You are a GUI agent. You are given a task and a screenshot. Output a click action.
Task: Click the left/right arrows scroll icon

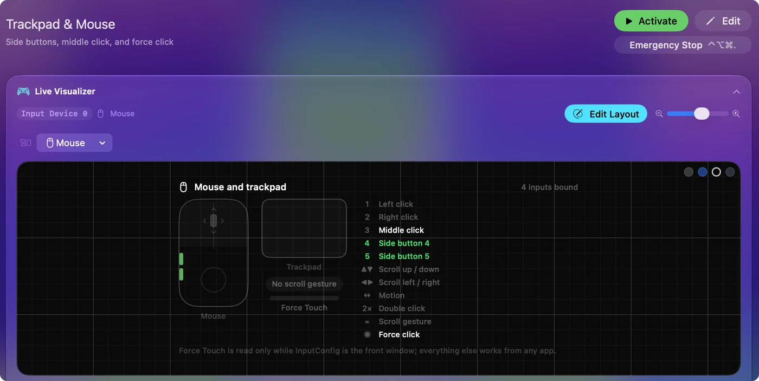click(x=367, y=282)
